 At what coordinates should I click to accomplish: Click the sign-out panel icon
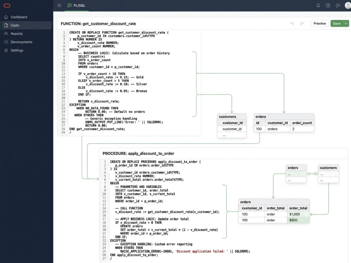[338, 5]
